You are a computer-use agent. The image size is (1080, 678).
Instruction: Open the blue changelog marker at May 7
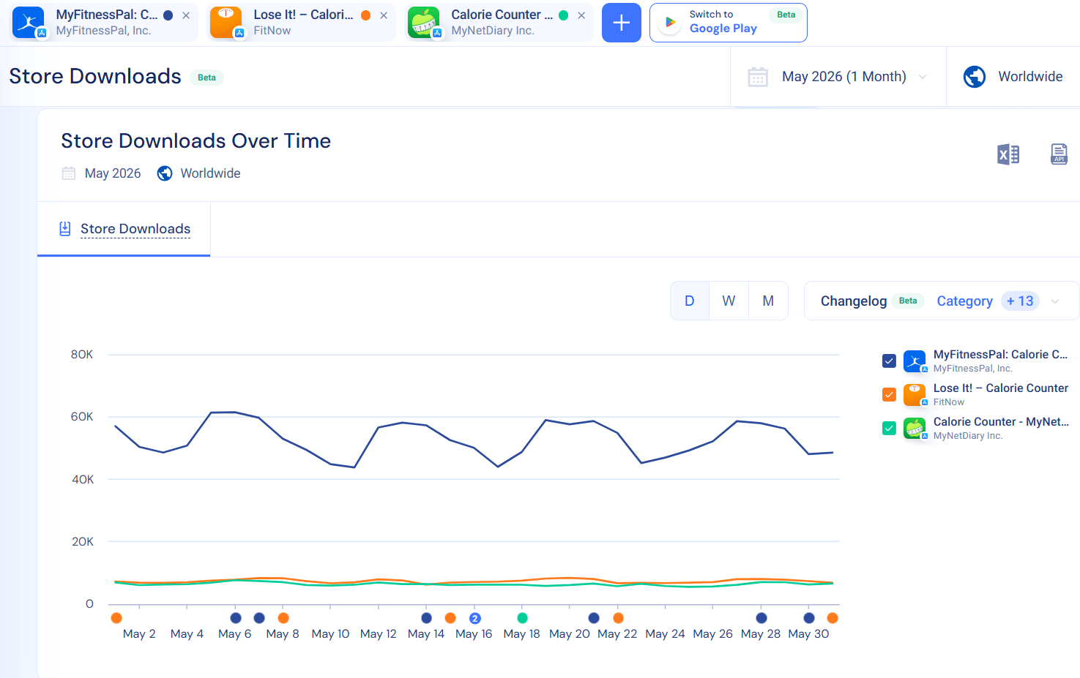259,618
